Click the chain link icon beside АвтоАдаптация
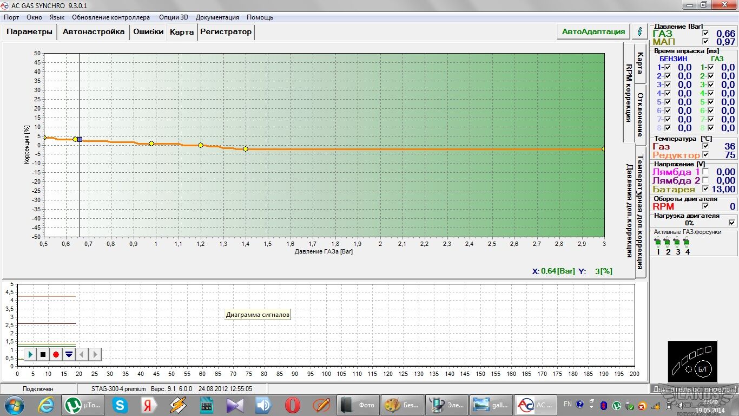 tap(640, 31)
